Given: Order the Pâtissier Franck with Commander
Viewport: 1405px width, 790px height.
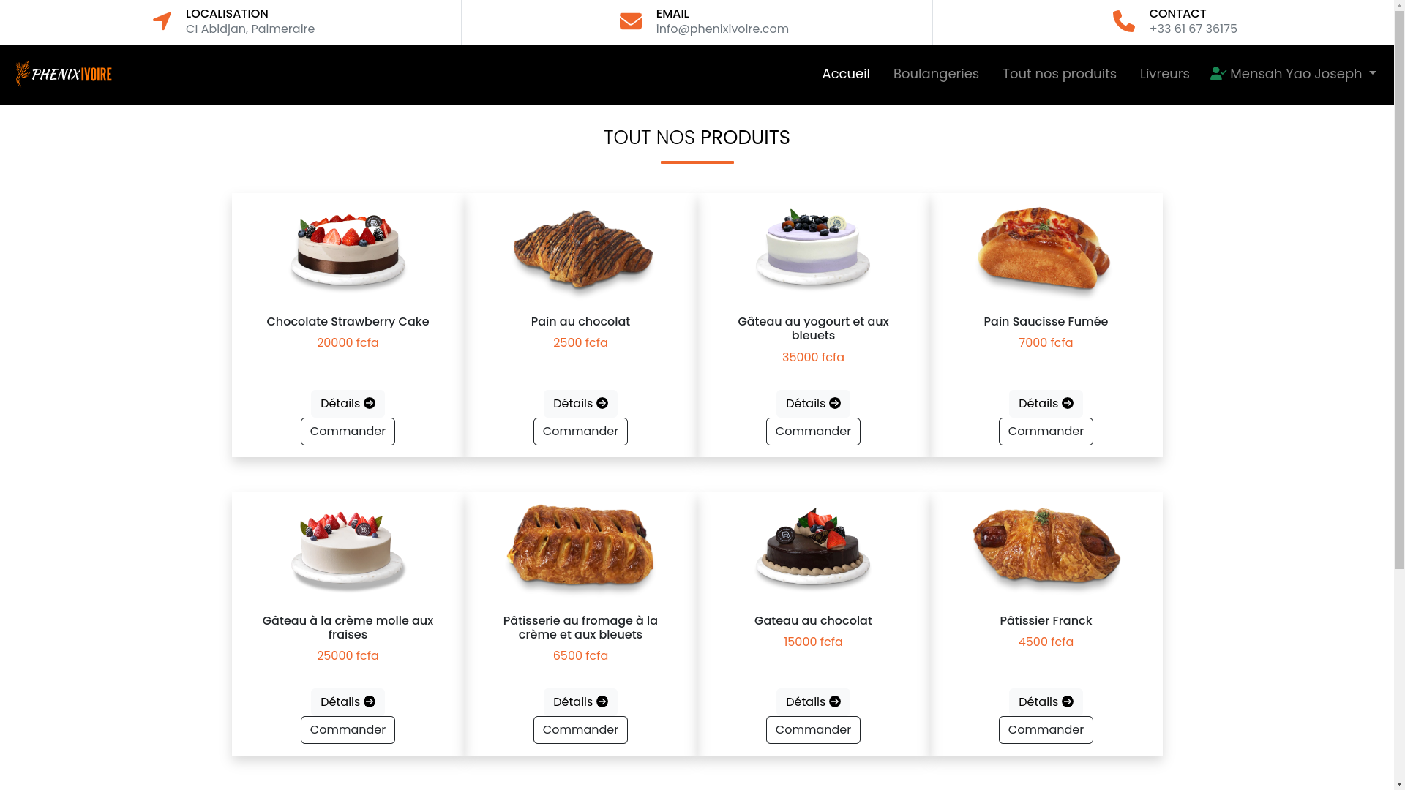Looking at the screenshot, I should coord(1045,729).
